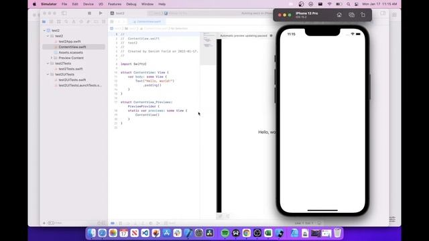429x241 pixels.
Task: Open Calendar from the Dock
Action: [123, 233]
